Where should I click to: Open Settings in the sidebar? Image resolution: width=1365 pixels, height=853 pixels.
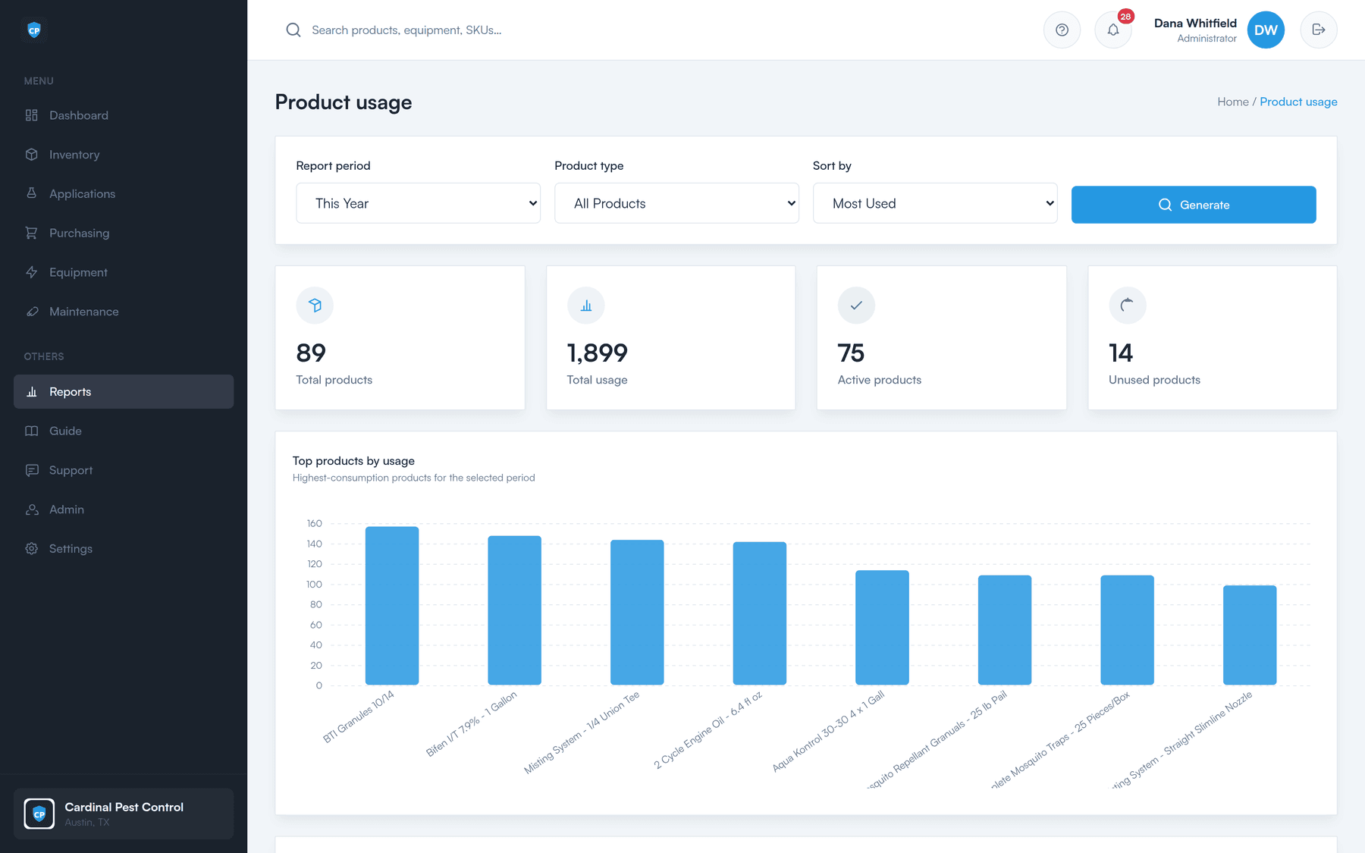[124, 549]
